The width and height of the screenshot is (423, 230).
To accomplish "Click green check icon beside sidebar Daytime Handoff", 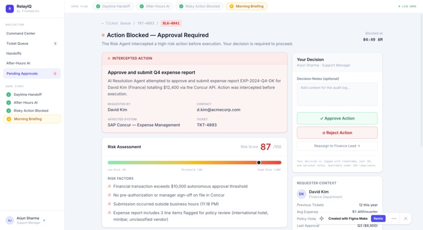I will pos(8,94).
